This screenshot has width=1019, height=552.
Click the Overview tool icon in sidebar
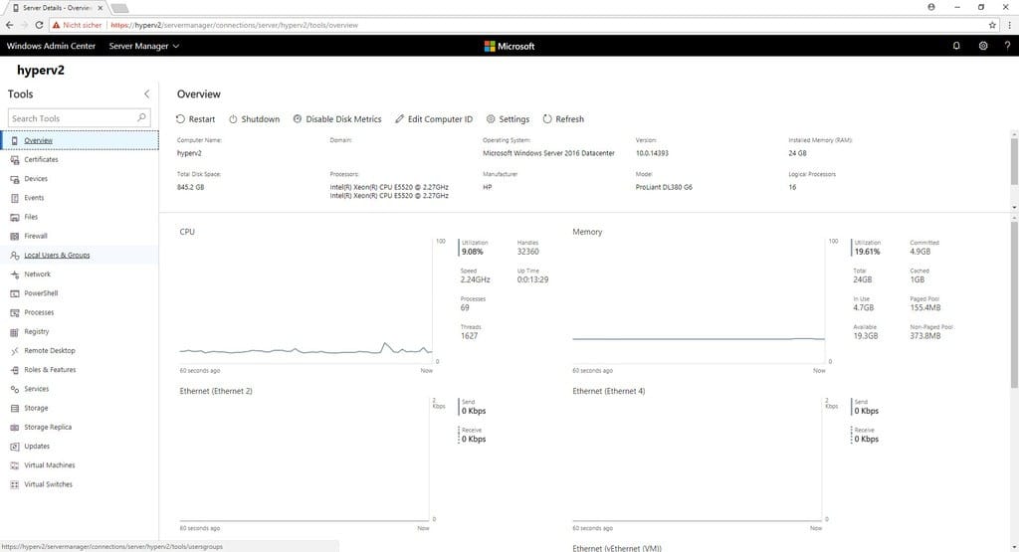pyautogui.click(x=14, y=140)
